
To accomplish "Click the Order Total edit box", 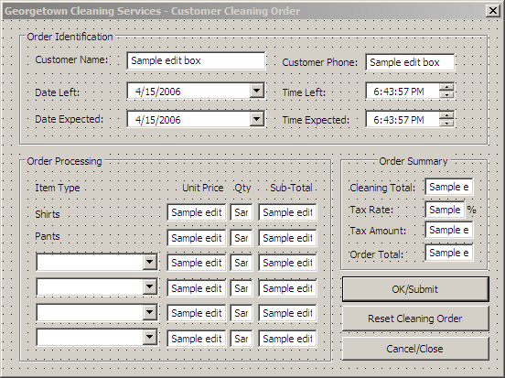I will point(449,253).
